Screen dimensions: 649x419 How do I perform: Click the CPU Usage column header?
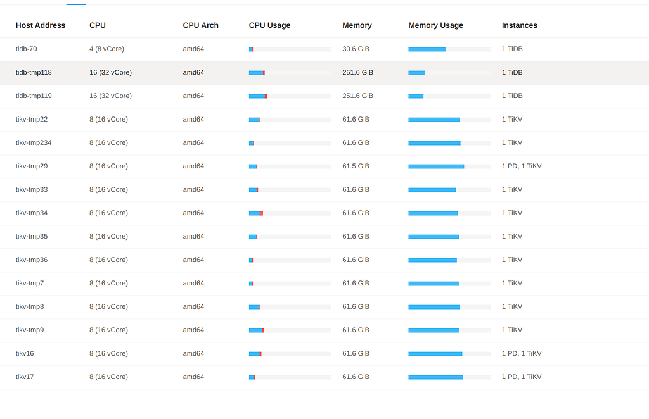[269, 25]
